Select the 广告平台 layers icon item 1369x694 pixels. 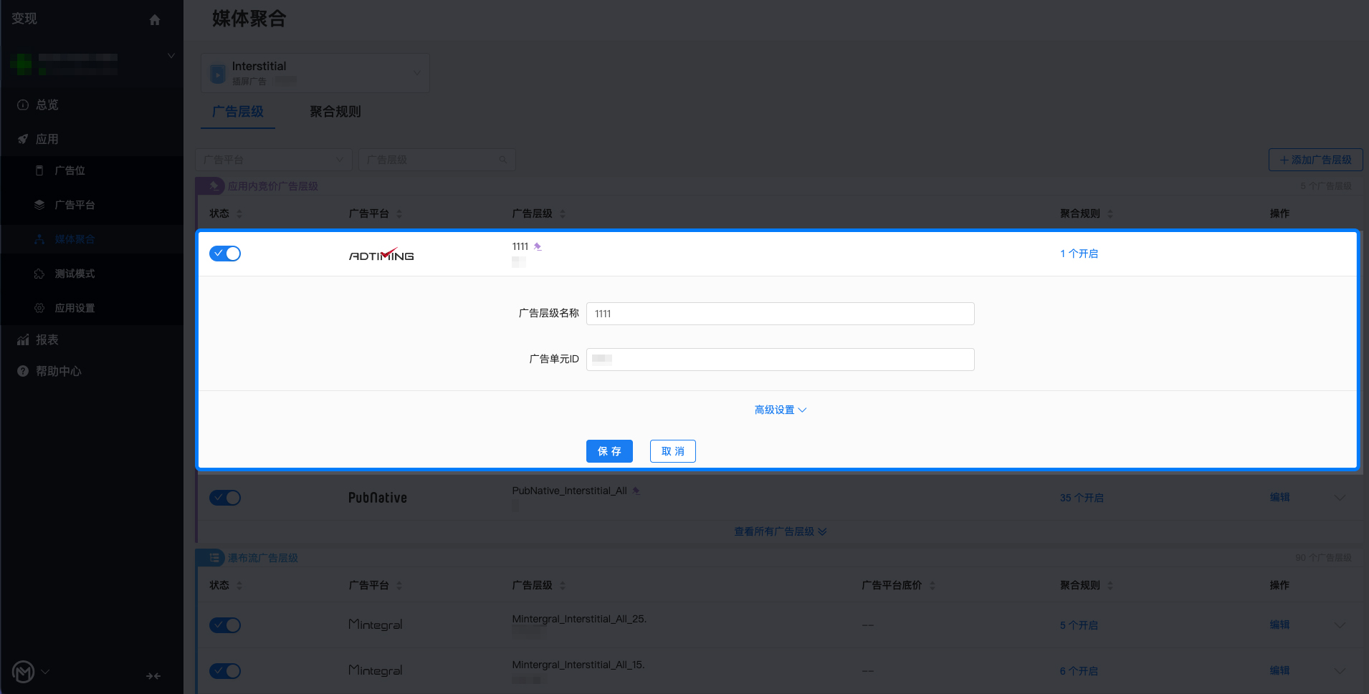(39, 205)
